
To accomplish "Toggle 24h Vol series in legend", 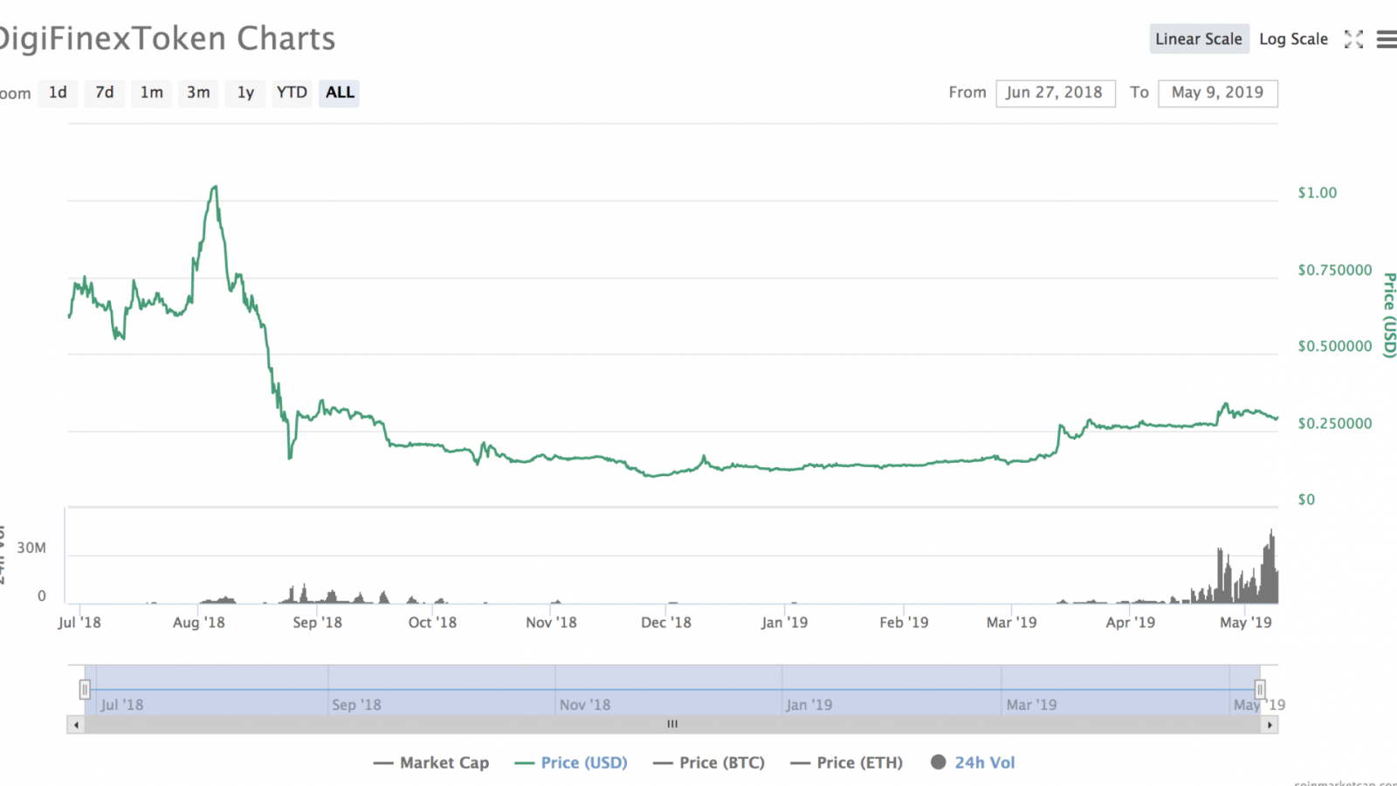I will (x=974, y=762).
